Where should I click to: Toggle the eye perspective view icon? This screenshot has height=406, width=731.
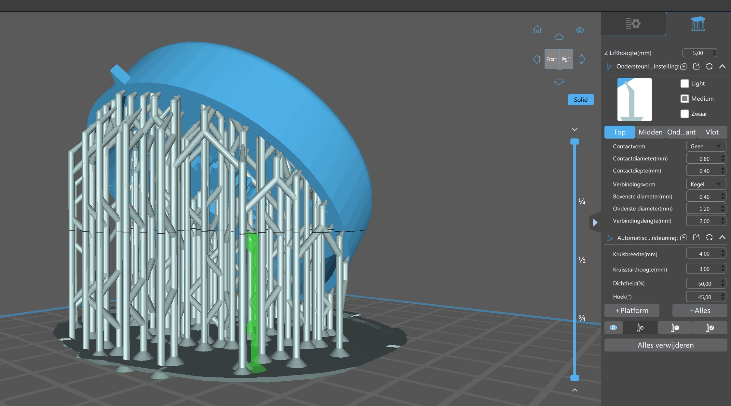click(x=580, y=30)
